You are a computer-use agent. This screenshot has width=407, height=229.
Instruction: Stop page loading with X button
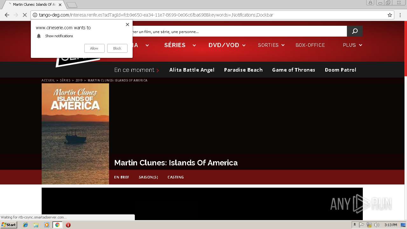pos(25,15)
